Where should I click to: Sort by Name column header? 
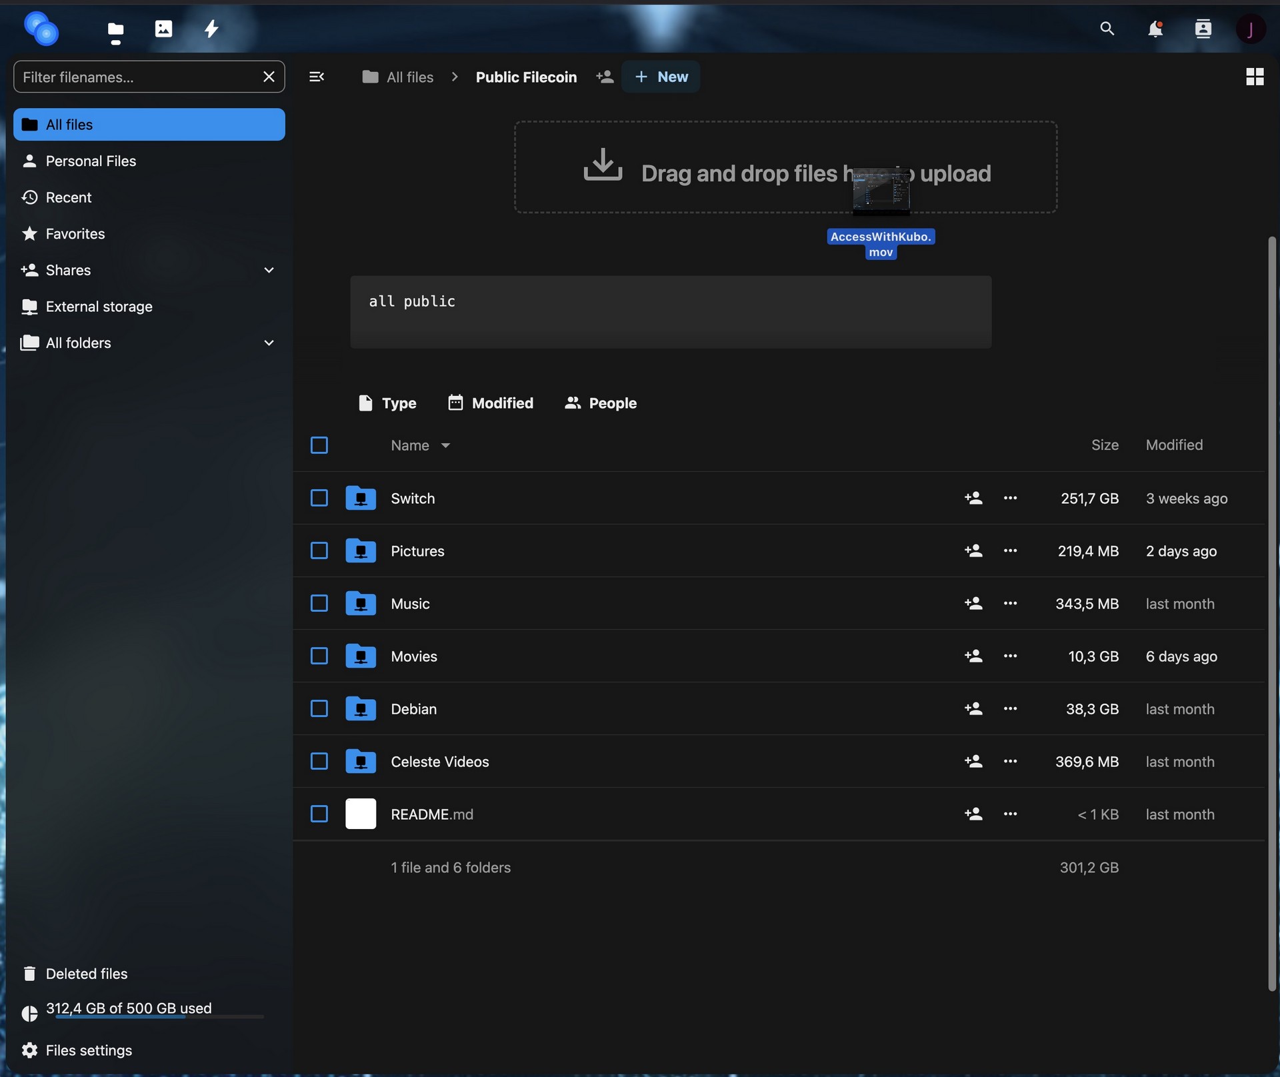coord(420,445)
